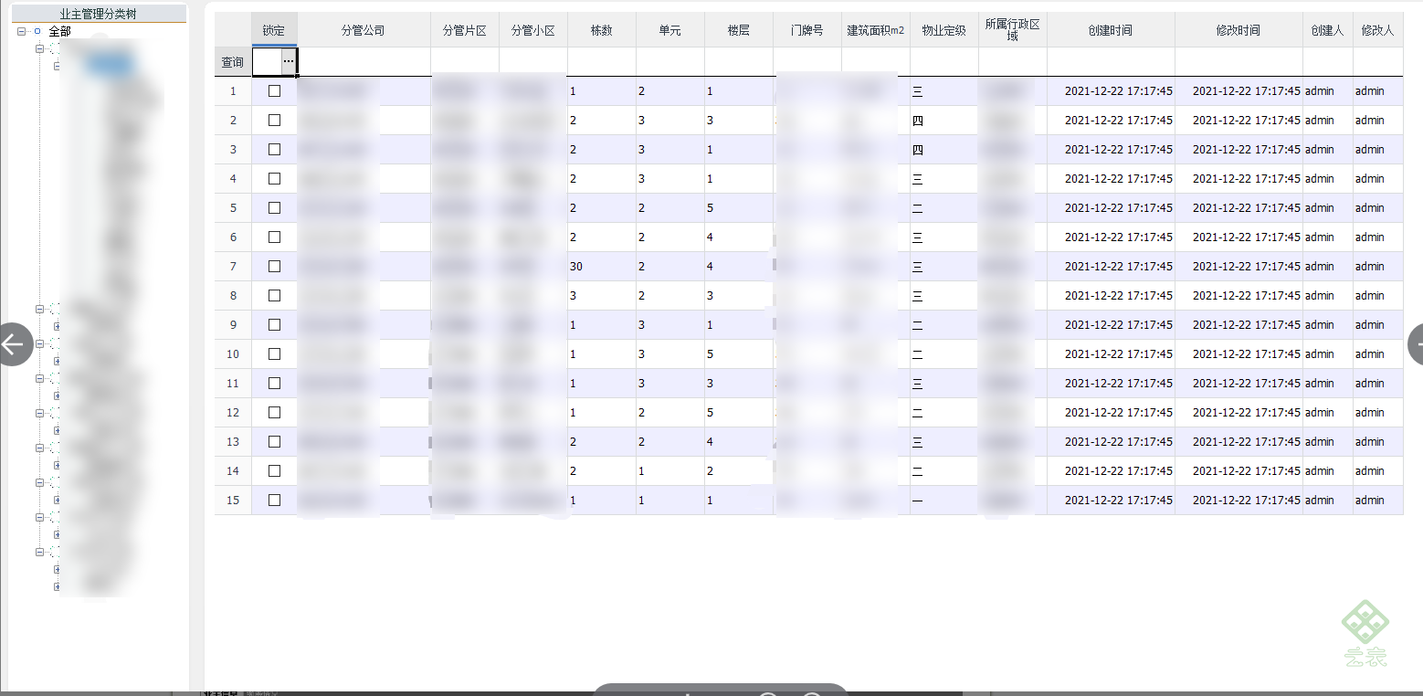Tick the 锁定 checkbox in row 10
This screenshot has height=696, width=1423.
tap(274, 354)
